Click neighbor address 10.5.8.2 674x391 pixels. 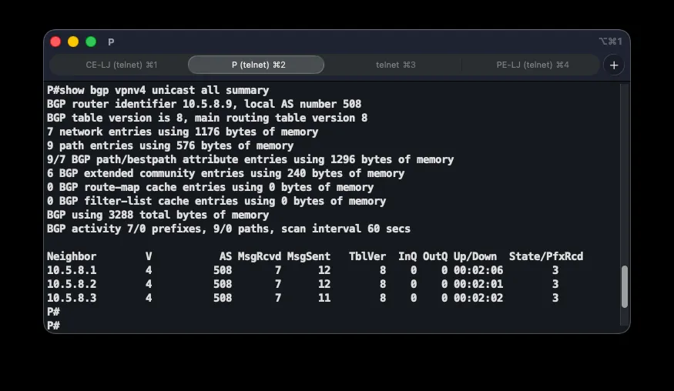(72, 284)
